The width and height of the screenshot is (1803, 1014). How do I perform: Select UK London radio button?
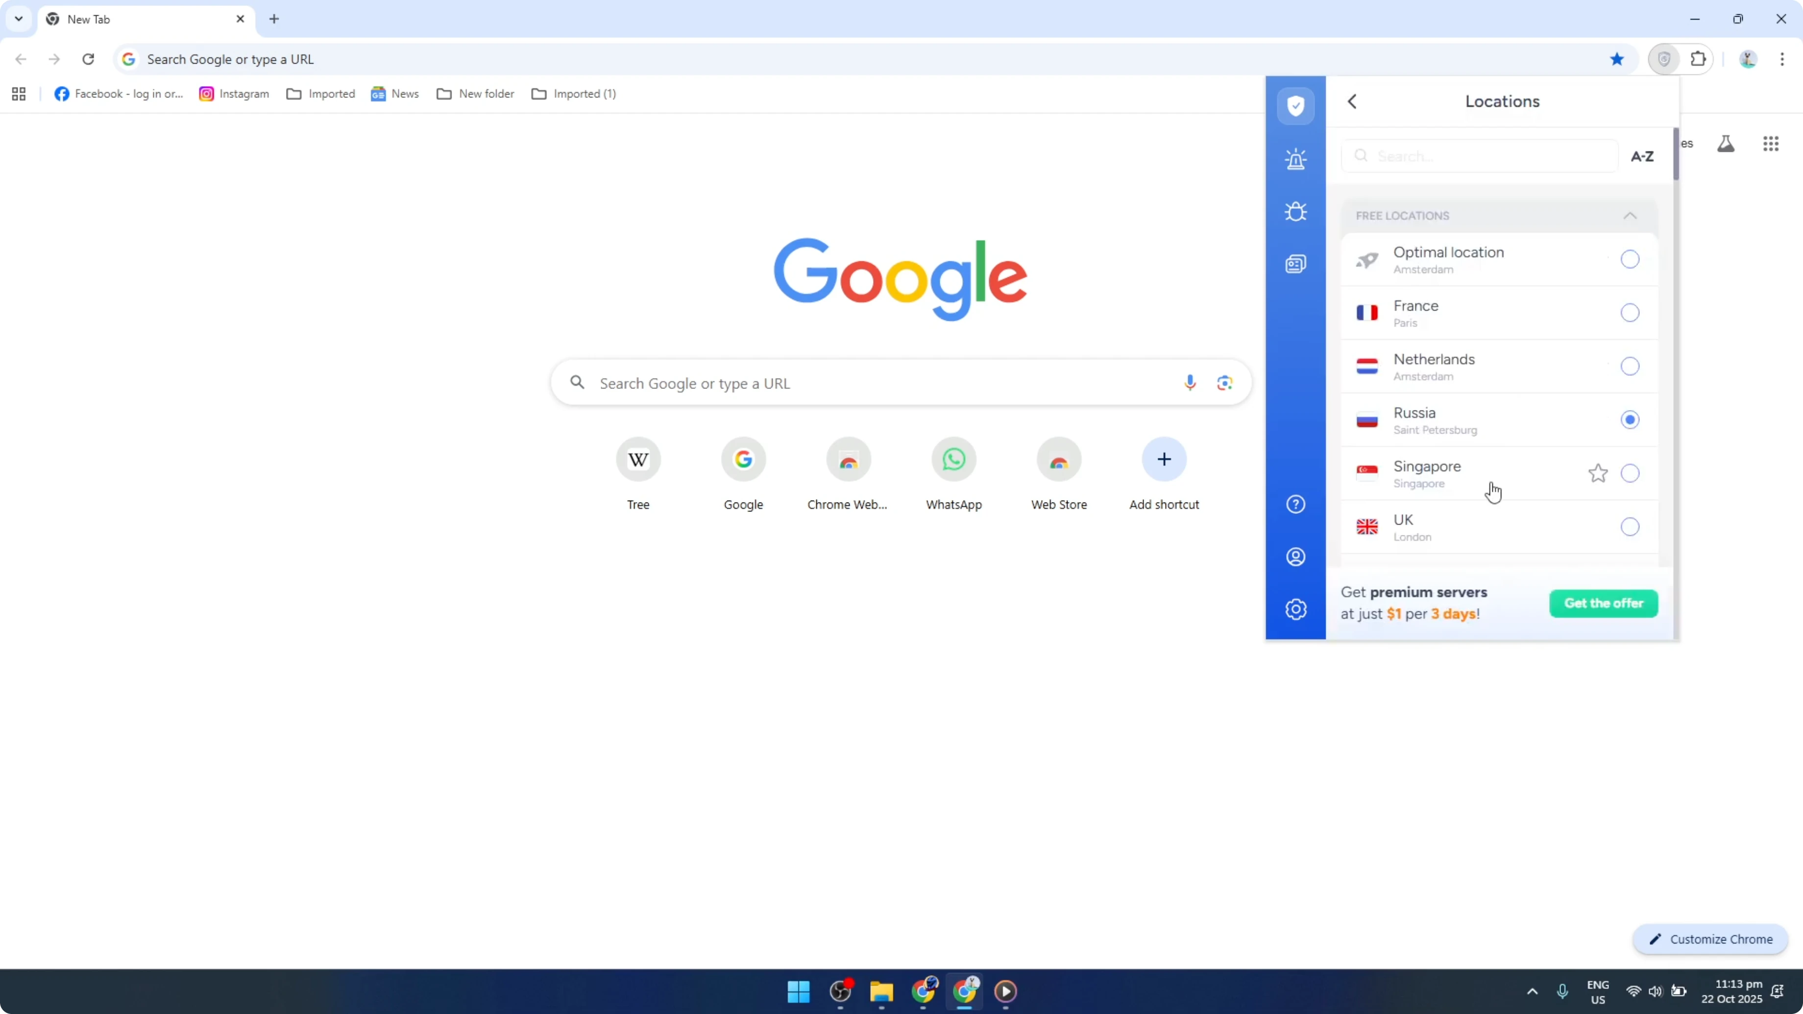tap(1630, 527)
